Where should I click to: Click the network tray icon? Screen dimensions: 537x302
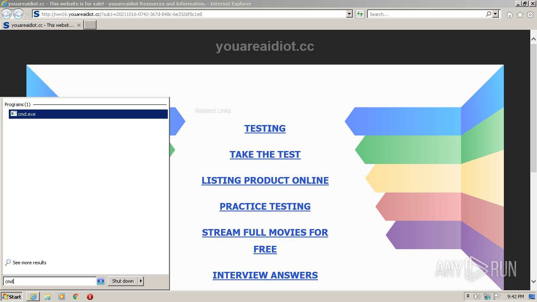tap(487, 297)
